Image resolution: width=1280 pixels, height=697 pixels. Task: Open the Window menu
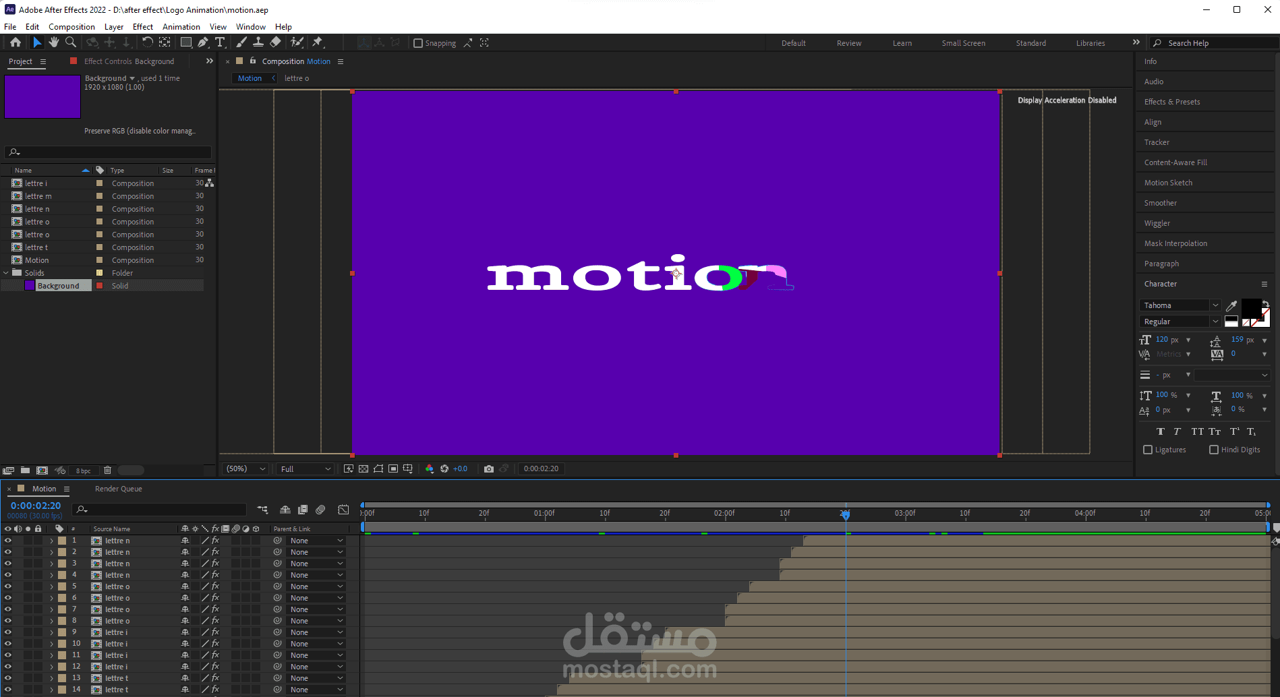[x=251, y=27]
